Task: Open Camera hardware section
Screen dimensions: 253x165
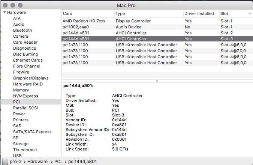Action: click(21, 36)
